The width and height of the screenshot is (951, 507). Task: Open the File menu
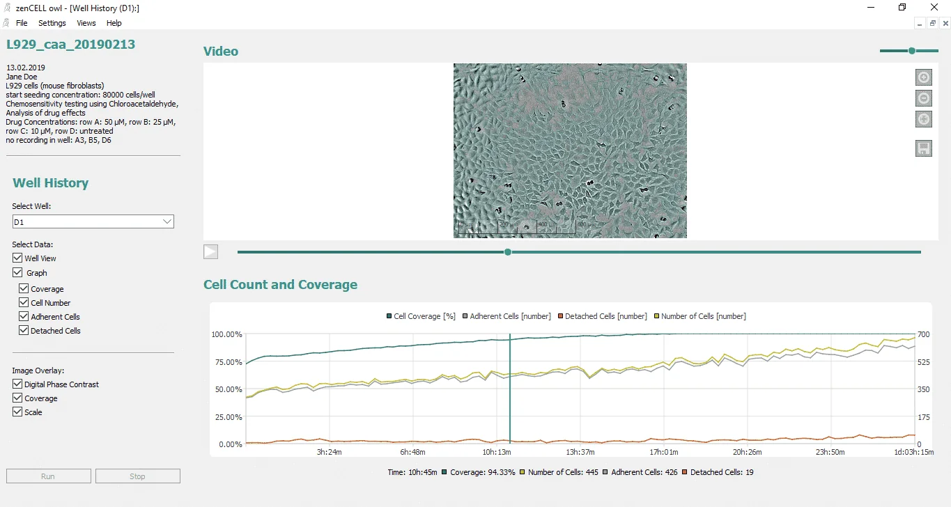(x=22, y=23)
